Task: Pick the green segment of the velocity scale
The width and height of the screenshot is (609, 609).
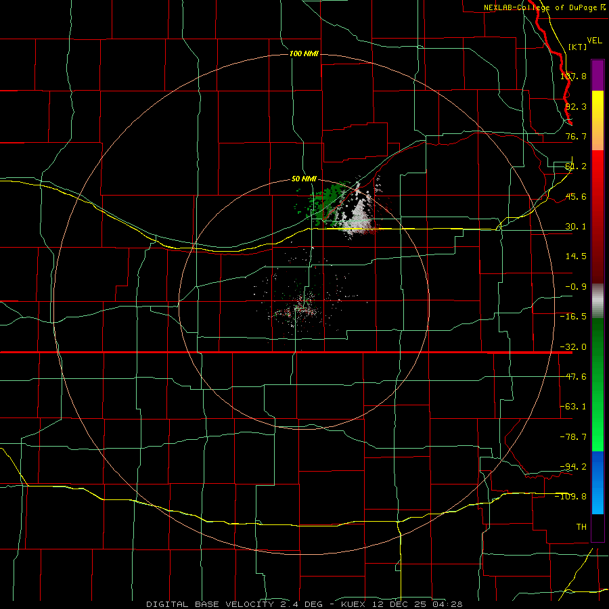Action: [597, 384]
